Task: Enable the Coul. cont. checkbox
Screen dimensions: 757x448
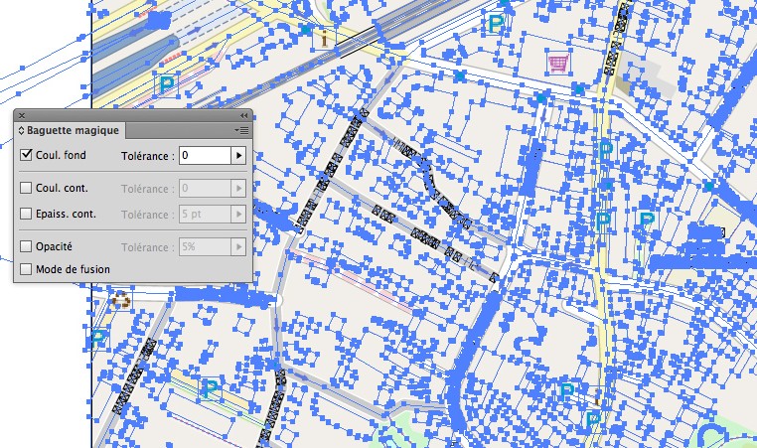Action: coord(27,188)
